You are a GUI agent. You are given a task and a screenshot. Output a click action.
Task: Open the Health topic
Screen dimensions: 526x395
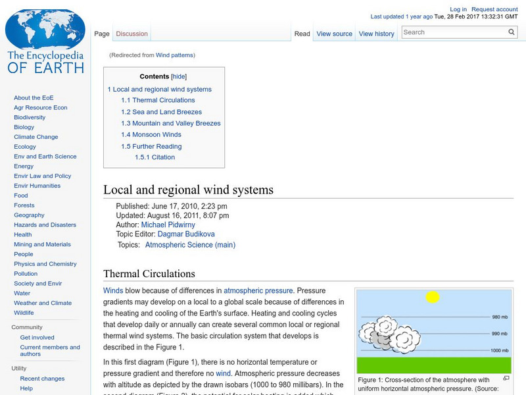click(x=23, y=234)
